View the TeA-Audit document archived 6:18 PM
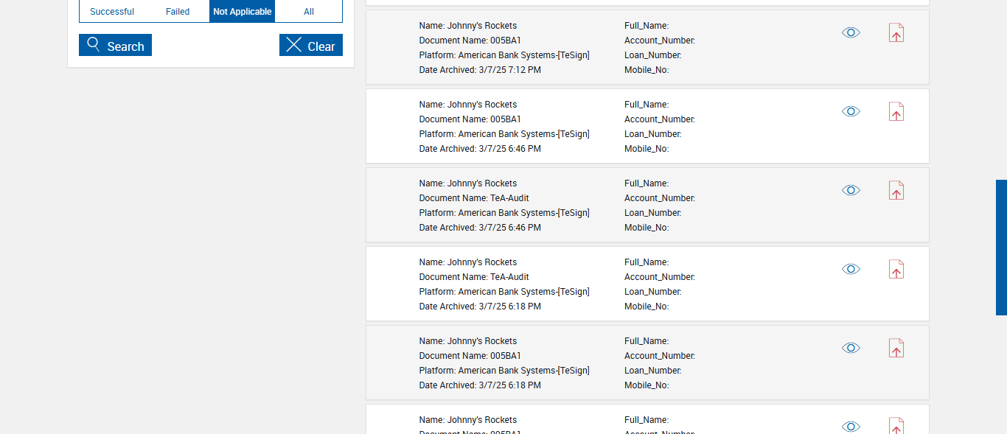 [x=851, y=269]
